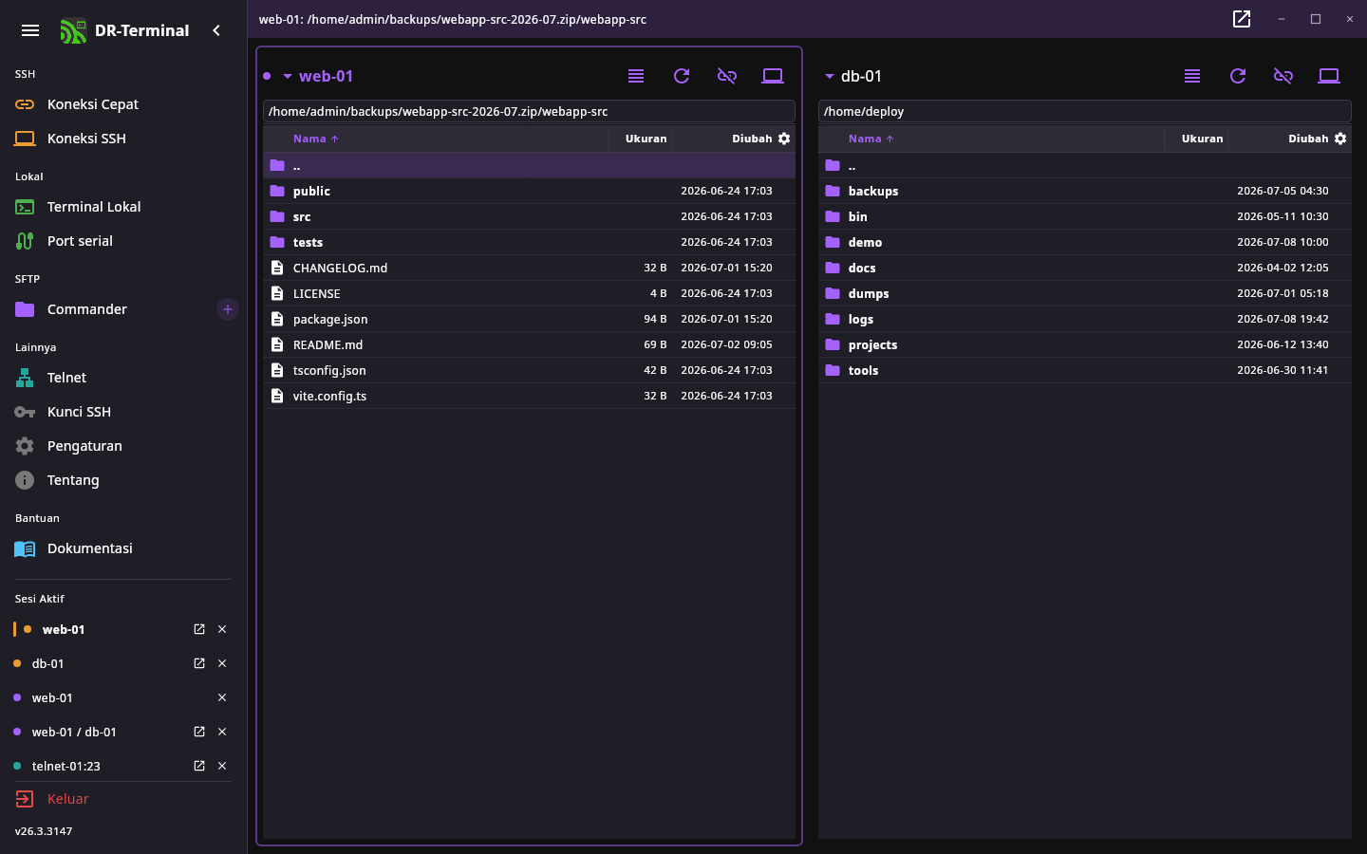Close db-01 session

pos(222,663)
